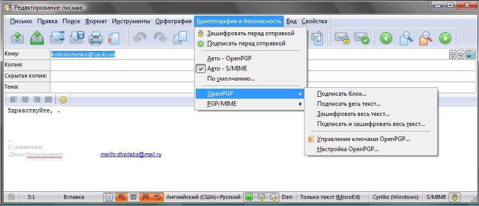Screen dimensions: 479x206
Task: Toggle the padlock icon in status bar
Action: coord(455,197)
